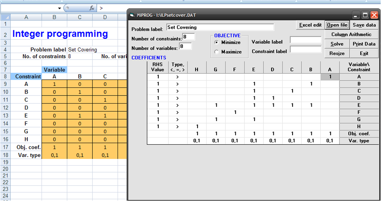Click the Print Data button

pyautogui.click(x=364, y=44)
